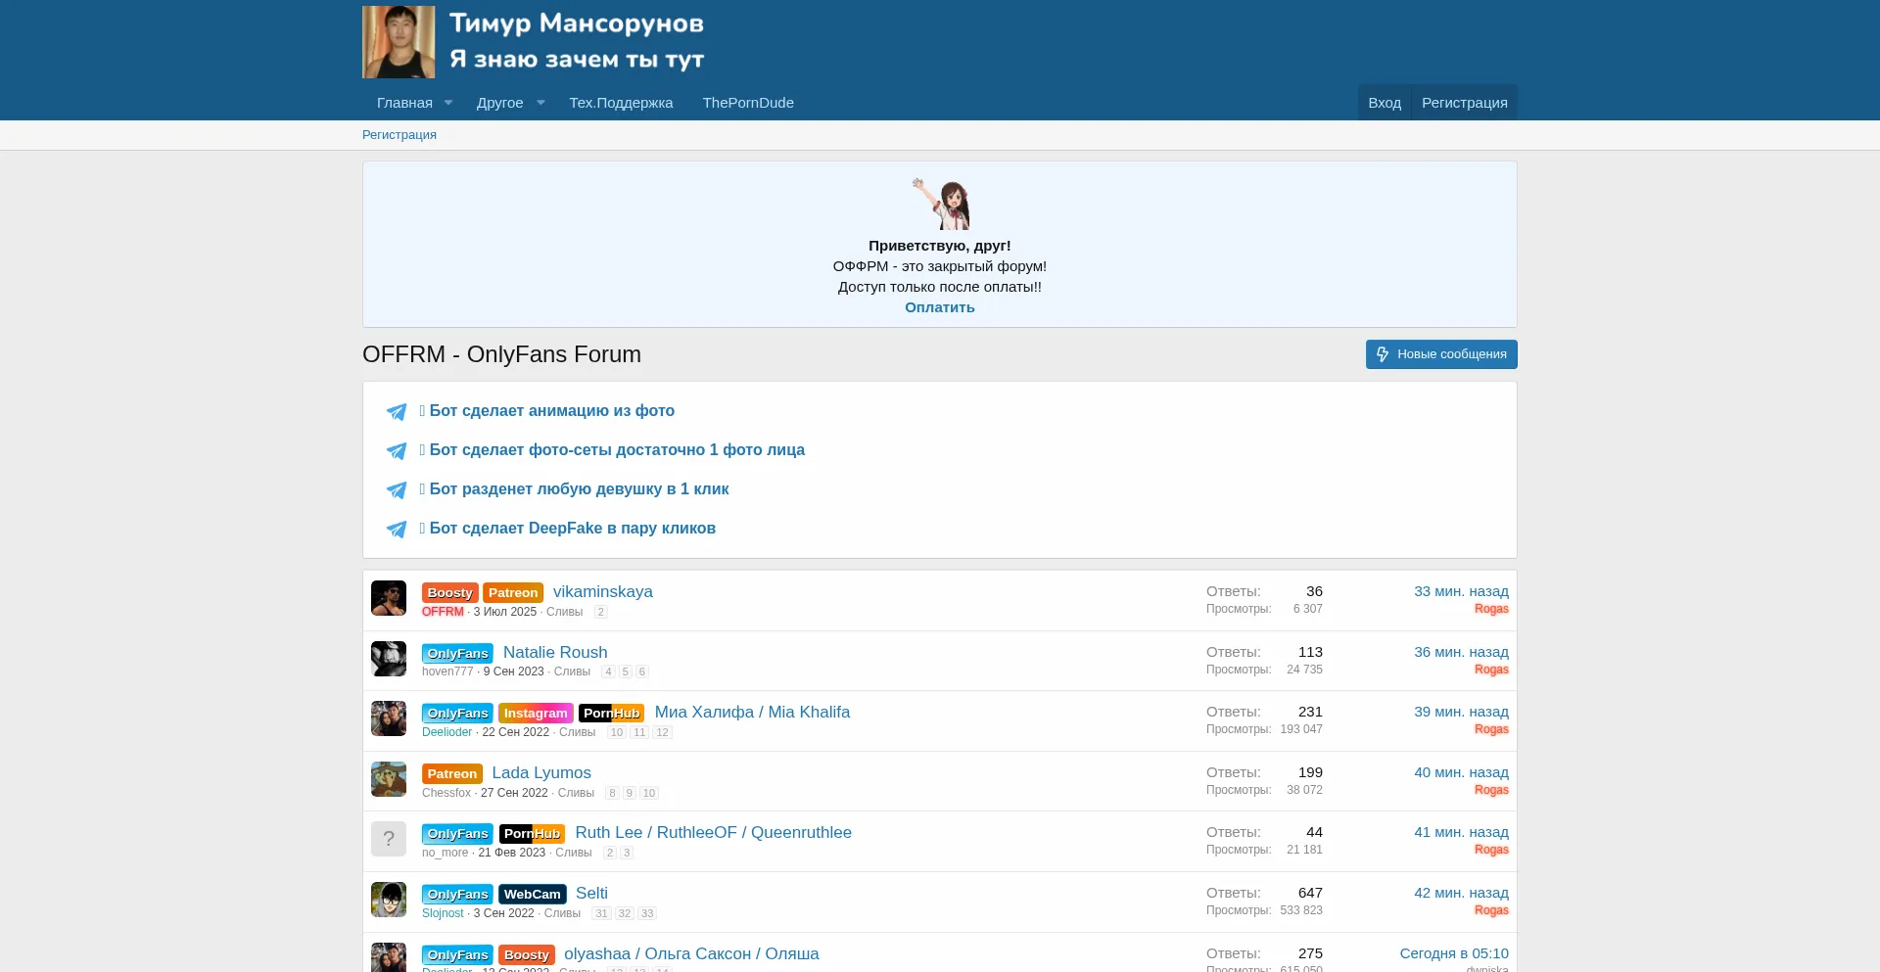The width and height of the screenshot is (1880, 972).
Task: Open the Другое navigation menu item
Action: point(499,103)
